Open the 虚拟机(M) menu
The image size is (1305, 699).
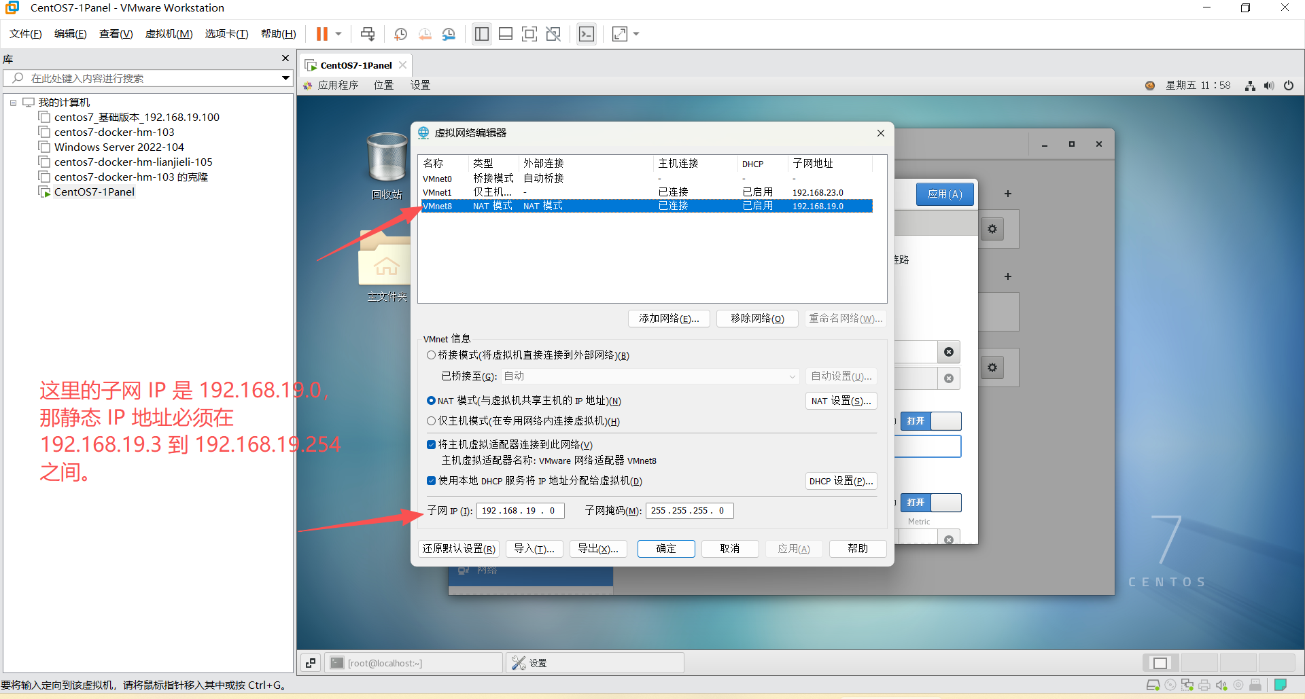[x=169, y=34]
